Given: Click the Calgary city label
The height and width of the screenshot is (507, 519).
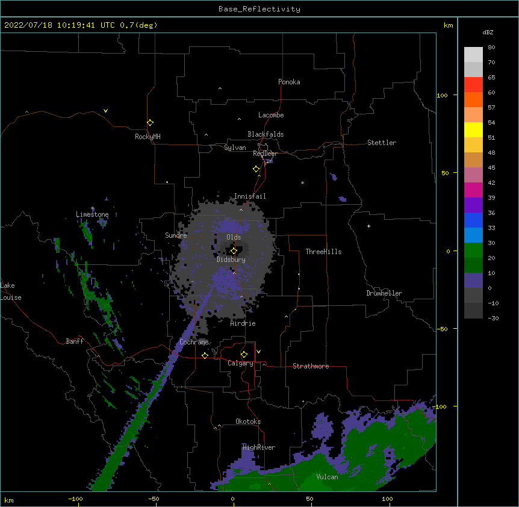Looking at the screenshot, I should pyautogui.click(x=240, y=363).
